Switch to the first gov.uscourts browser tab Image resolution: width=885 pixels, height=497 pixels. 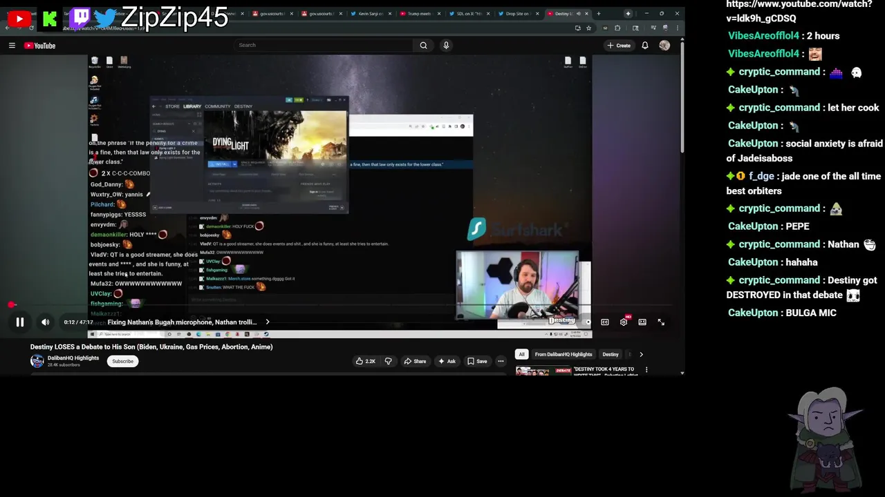tap(272, 13)
